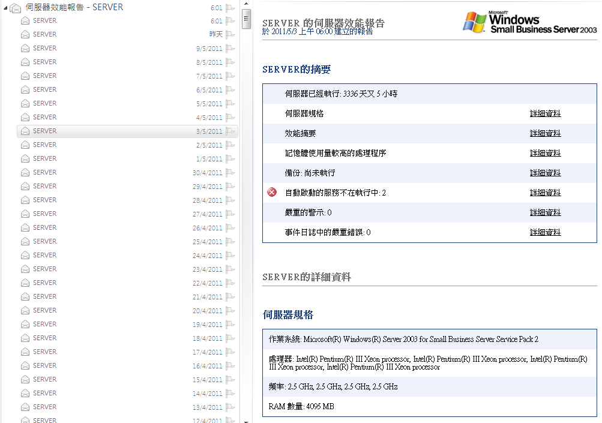Screen dimensions: 602x423
Task: Collapse the 伺服器效能報告 - SERVER conversation group
Action: pos(5,8)
